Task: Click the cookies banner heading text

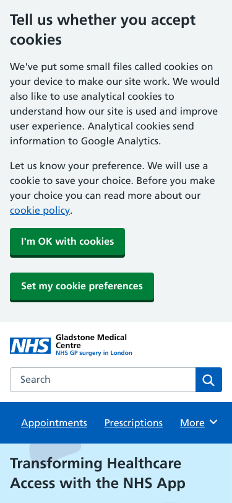Action: point(103,30)
